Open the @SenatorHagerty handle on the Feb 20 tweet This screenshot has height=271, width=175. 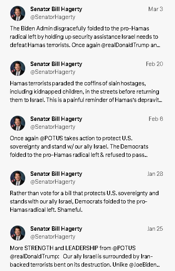pos(53,72)
